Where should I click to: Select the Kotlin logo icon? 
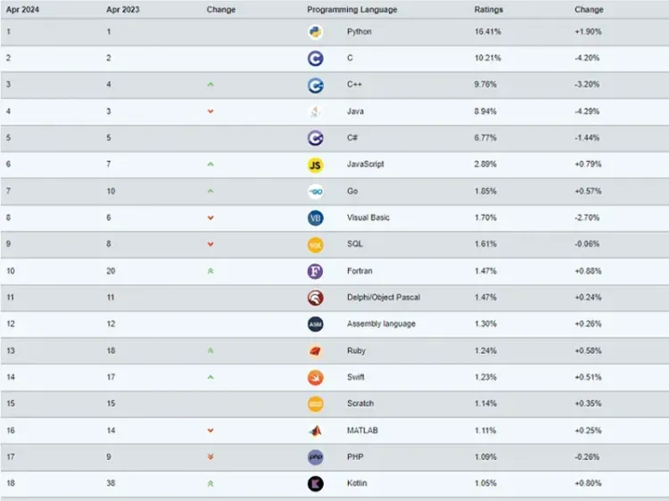[315, 483]
